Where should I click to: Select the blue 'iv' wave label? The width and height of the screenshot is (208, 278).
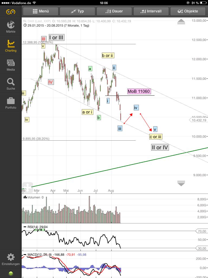(x=136, y=108)
